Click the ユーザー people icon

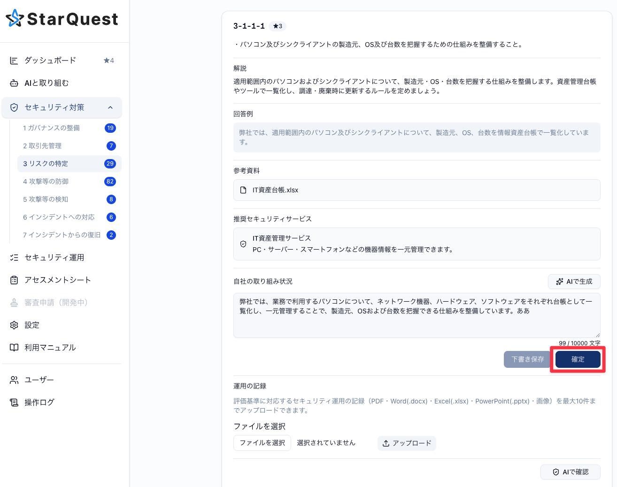point(14,380)
